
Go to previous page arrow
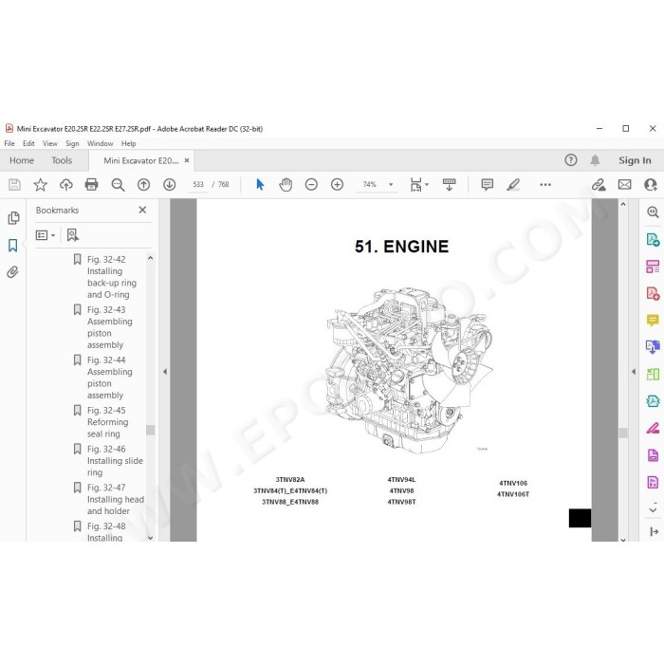143,185
